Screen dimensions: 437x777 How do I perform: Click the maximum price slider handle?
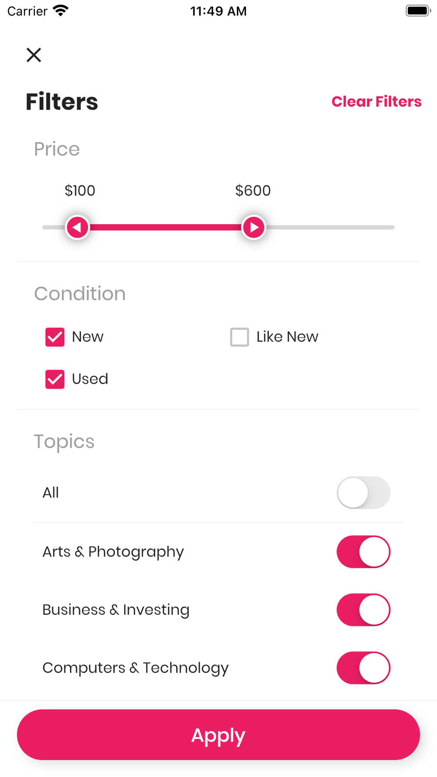tap(253, 227)
